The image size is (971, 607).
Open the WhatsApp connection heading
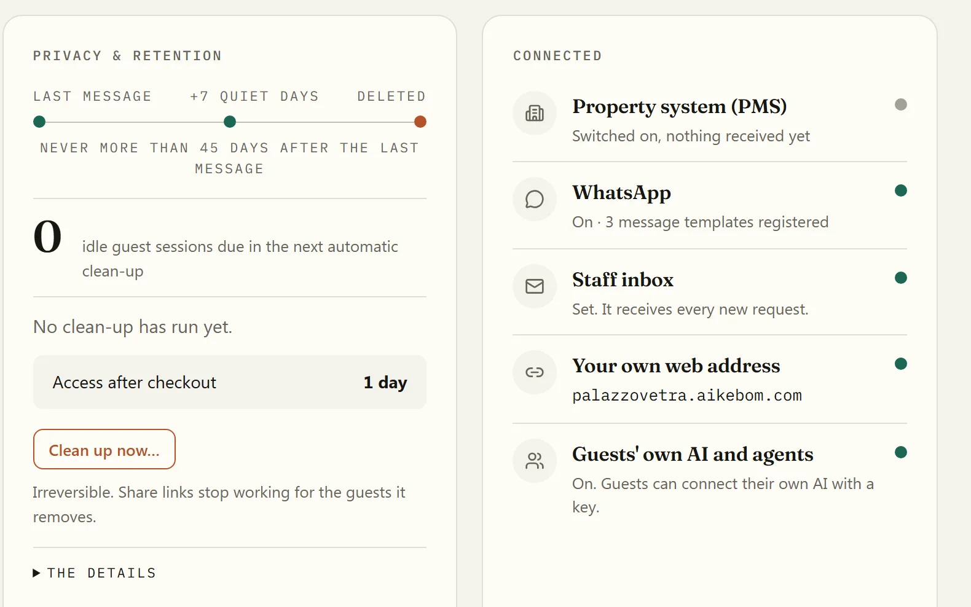click(621, 193)
